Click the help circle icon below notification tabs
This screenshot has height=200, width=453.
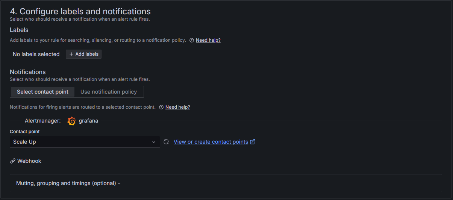[161, 107]
